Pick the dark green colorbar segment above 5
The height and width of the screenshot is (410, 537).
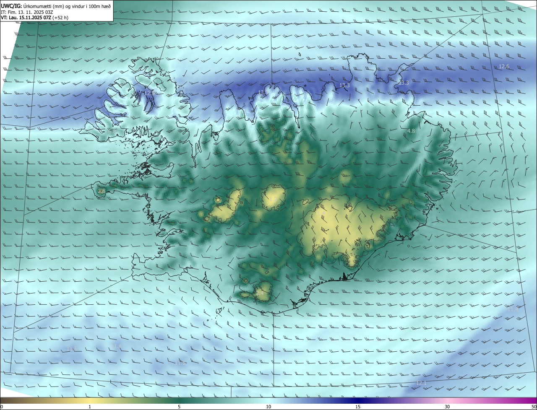point(179,400)
